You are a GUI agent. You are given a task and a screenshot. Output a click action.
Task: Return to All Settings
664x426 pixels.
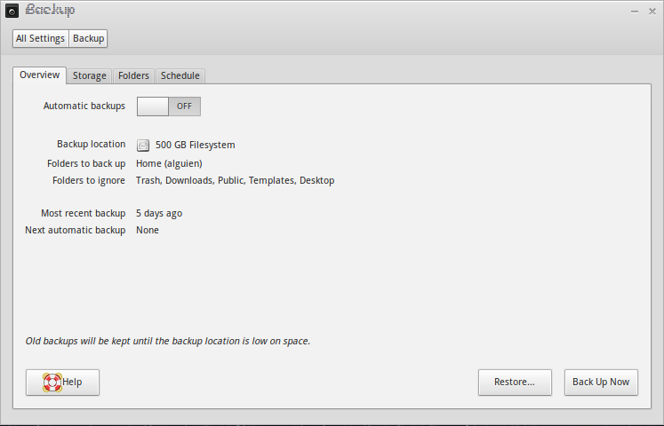coord(41,38)
